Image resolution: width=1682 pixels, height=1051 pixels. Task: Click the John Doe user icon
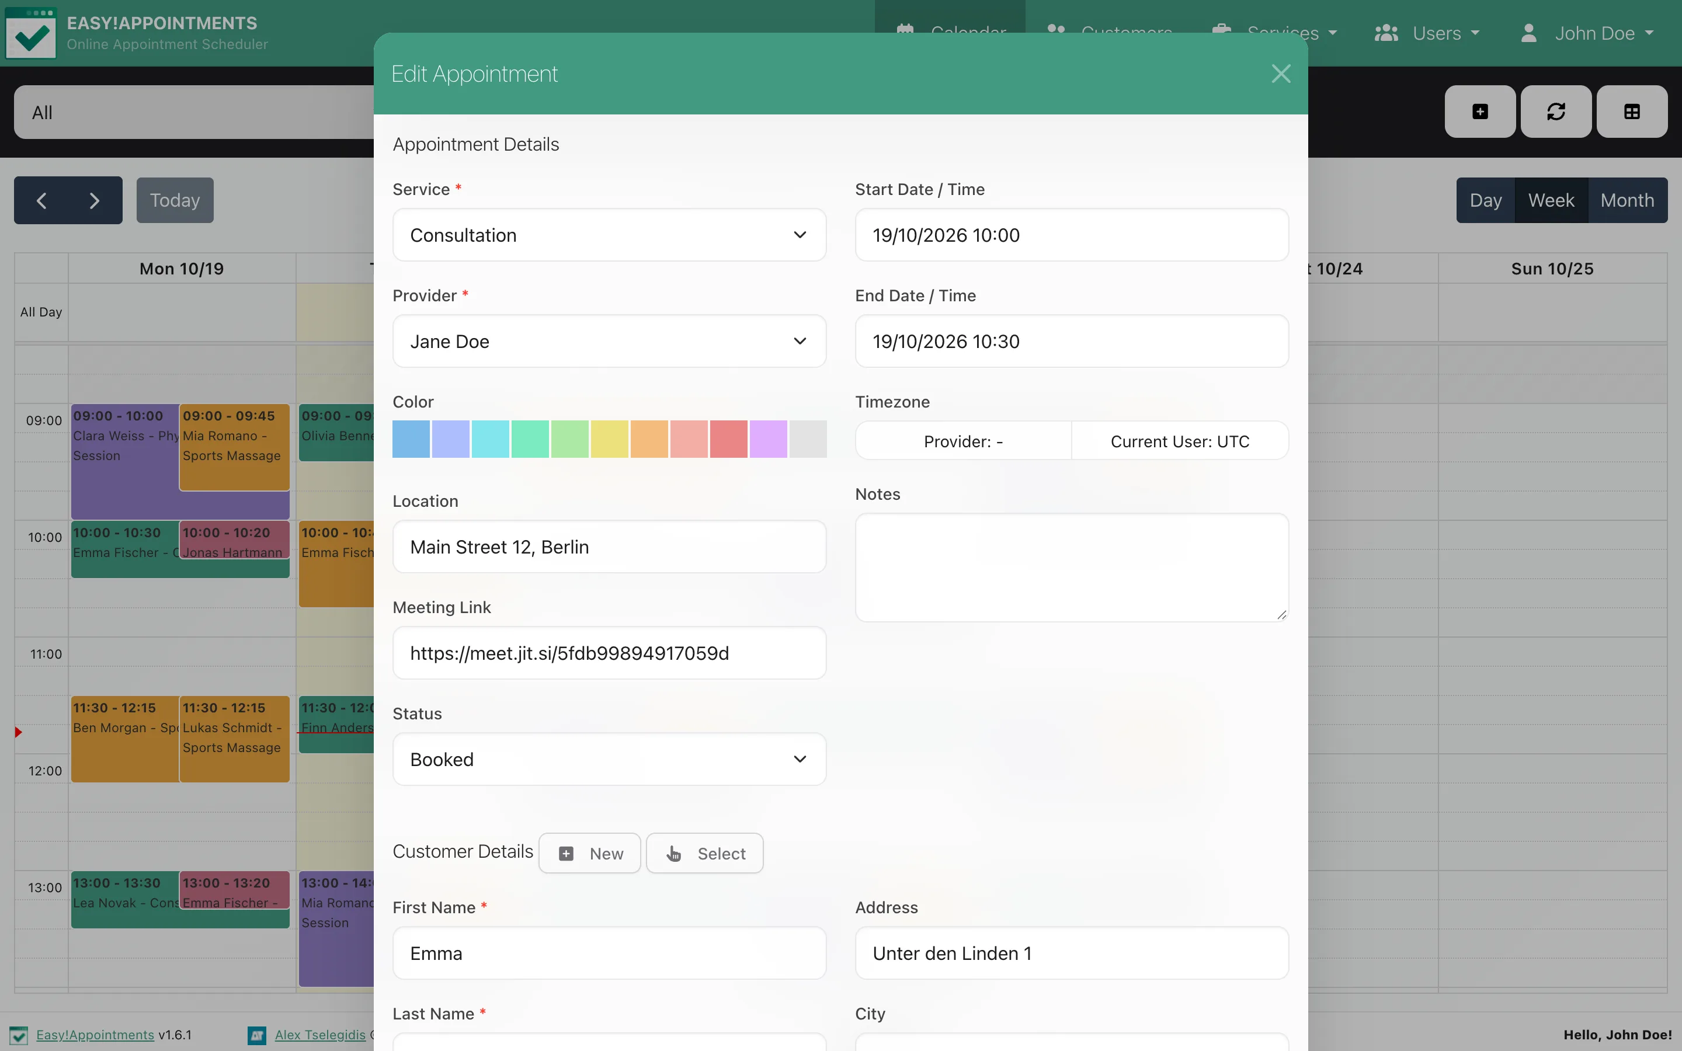(1528, 33)
